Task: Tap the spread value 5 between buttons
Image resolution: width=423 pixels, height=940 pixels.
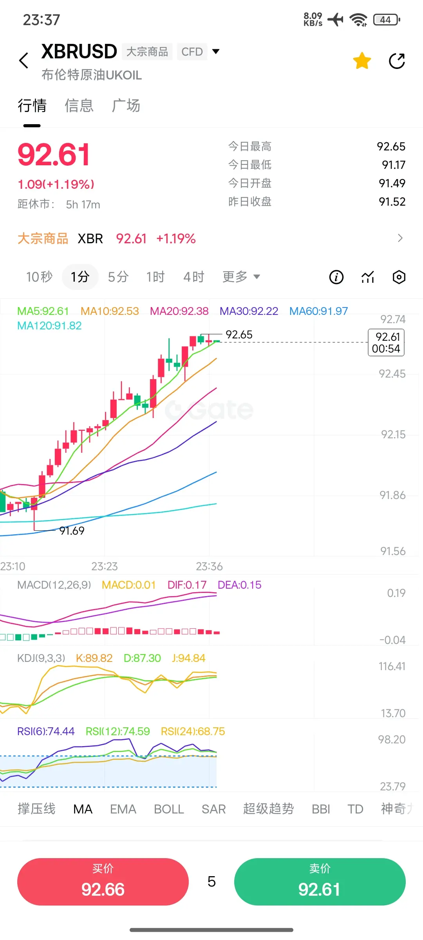Action: 211,882
